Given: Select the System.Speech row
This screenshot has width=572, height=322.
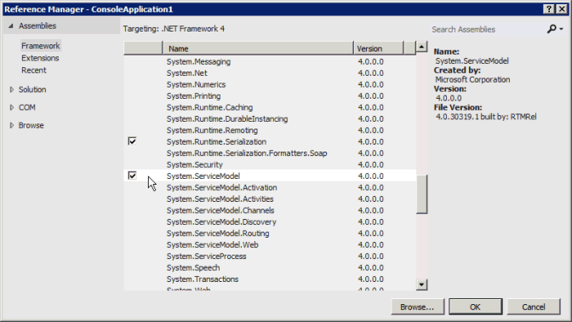Looking at the screenshot, I should click(270, 267).
